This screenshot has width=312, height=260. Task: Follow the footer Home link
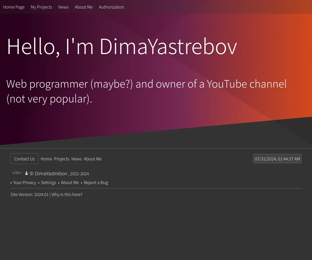[46, 159]
